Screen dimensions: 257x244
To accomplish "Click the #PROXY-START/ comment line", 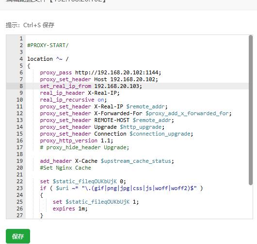I will click(x=48, y=45).
